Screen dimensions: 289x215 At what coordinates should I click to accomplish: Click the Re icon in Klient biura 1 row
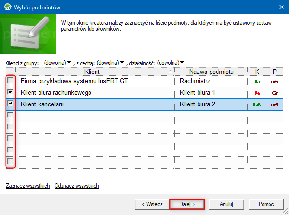257,93
